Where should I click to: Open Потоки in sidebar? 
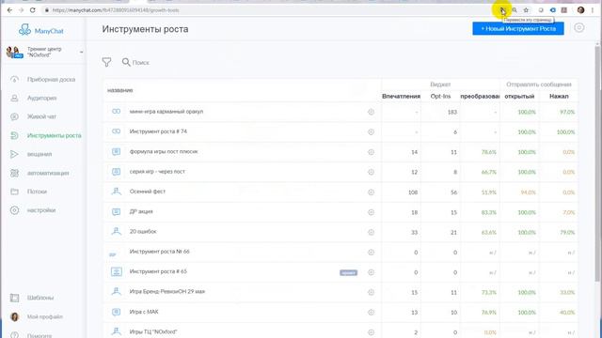pyautogui.click(x=37, y=192)
